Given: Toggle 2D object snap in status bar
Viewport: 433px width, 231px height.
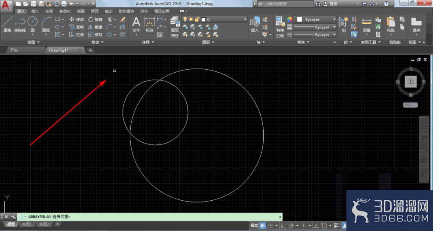Looking at the screenshot, I should point(324,225).
